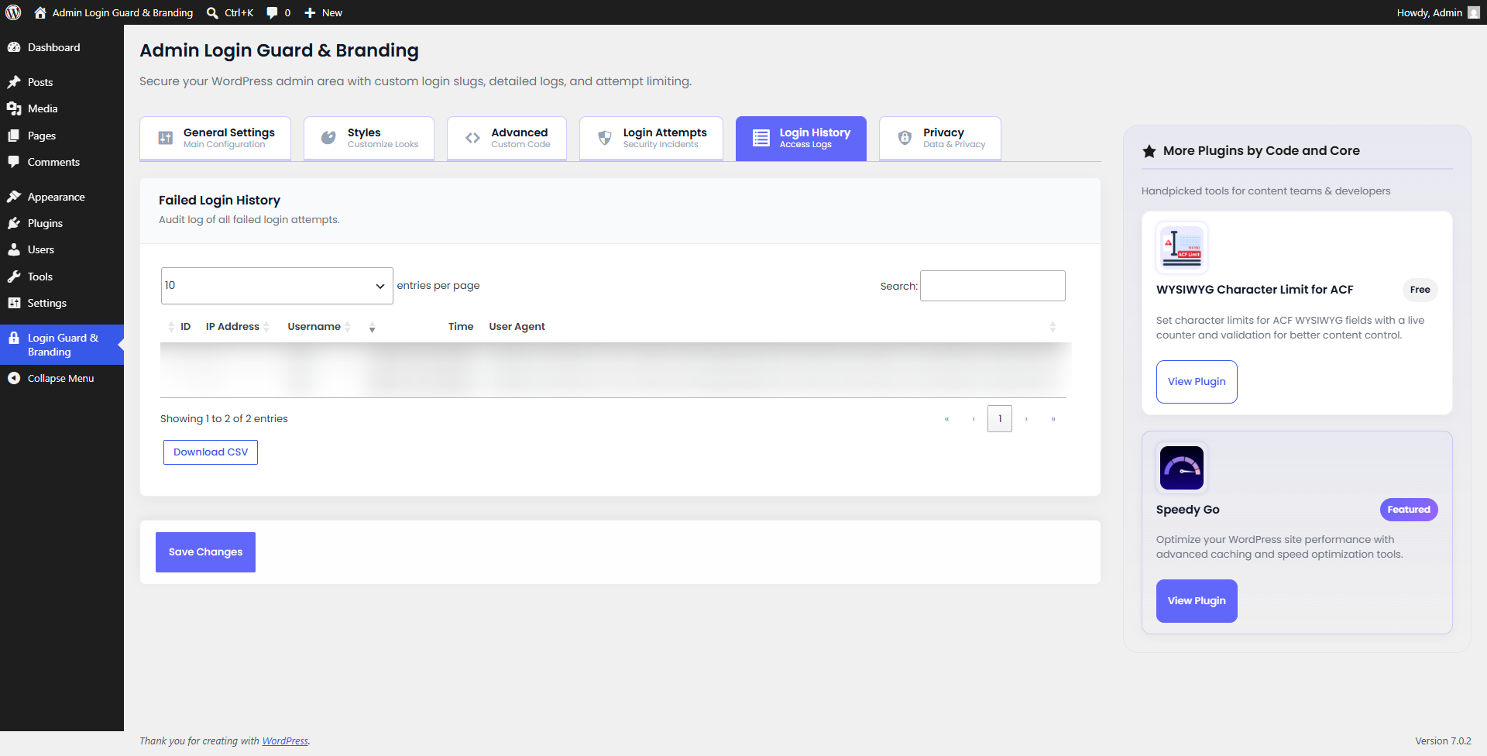1487x756 pixels.
Task: Click WYSIWYG Character Limit plugin icon
Action: click(1181, 248)
